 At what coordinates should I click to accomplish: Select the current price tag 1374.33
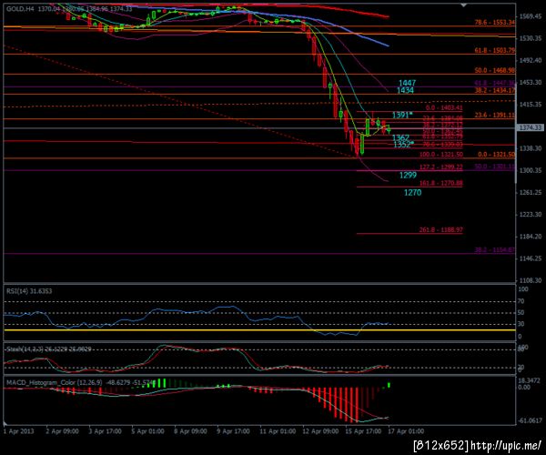(531, 127)
